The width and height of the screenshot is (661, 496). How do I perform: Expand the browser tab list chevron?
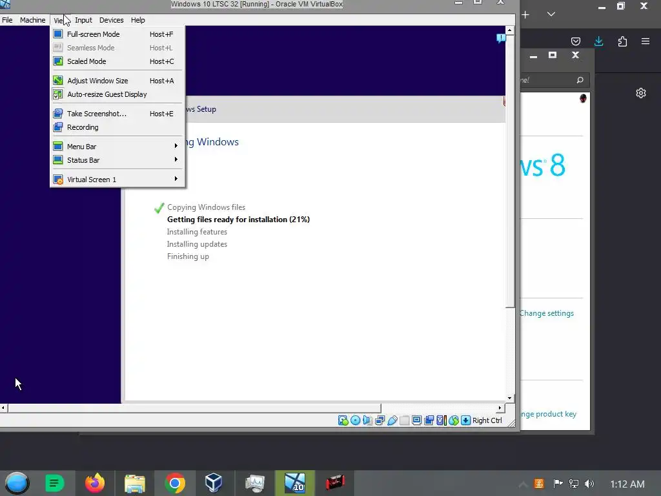pyautogui.click(x=551, y=14)
